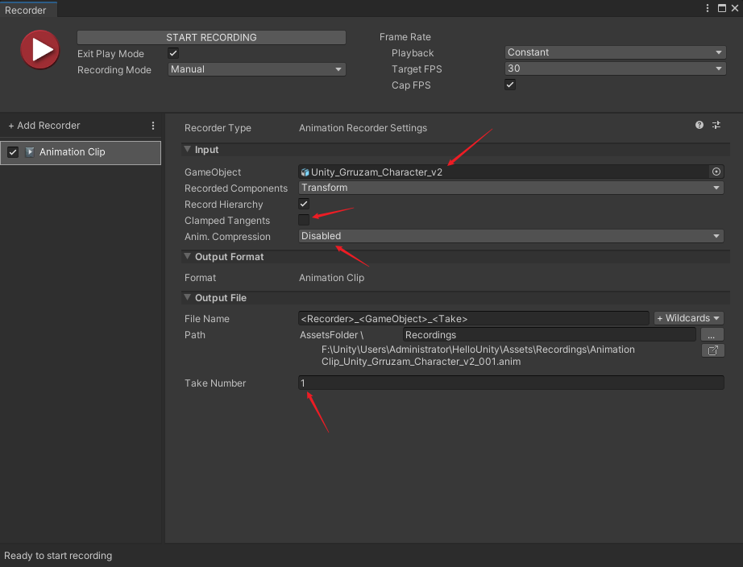The image size is (743, 567).
Task: Open the Anim. Compression Disabled dropdown
Action: (511, 236)
